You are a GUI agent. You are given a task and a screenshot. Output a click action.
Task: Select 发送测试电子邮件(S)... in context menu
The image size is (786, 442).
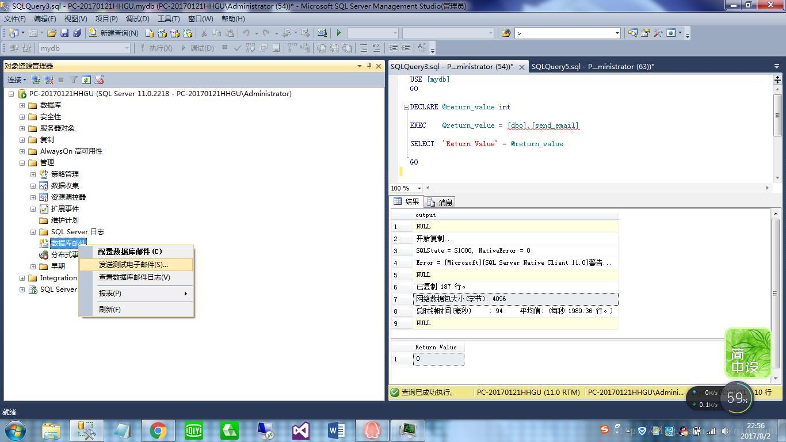(x=136, y=265)
